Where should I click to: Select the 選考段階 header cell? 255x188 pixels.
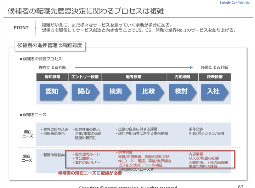tap(134, 77)
